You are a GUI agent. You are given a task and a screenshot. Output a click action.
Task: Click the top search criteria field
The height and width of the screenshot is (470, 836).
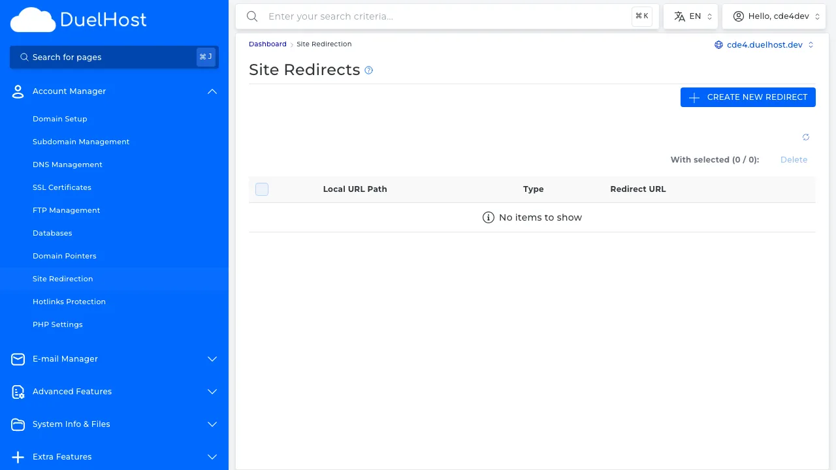[x=444, y=16]
